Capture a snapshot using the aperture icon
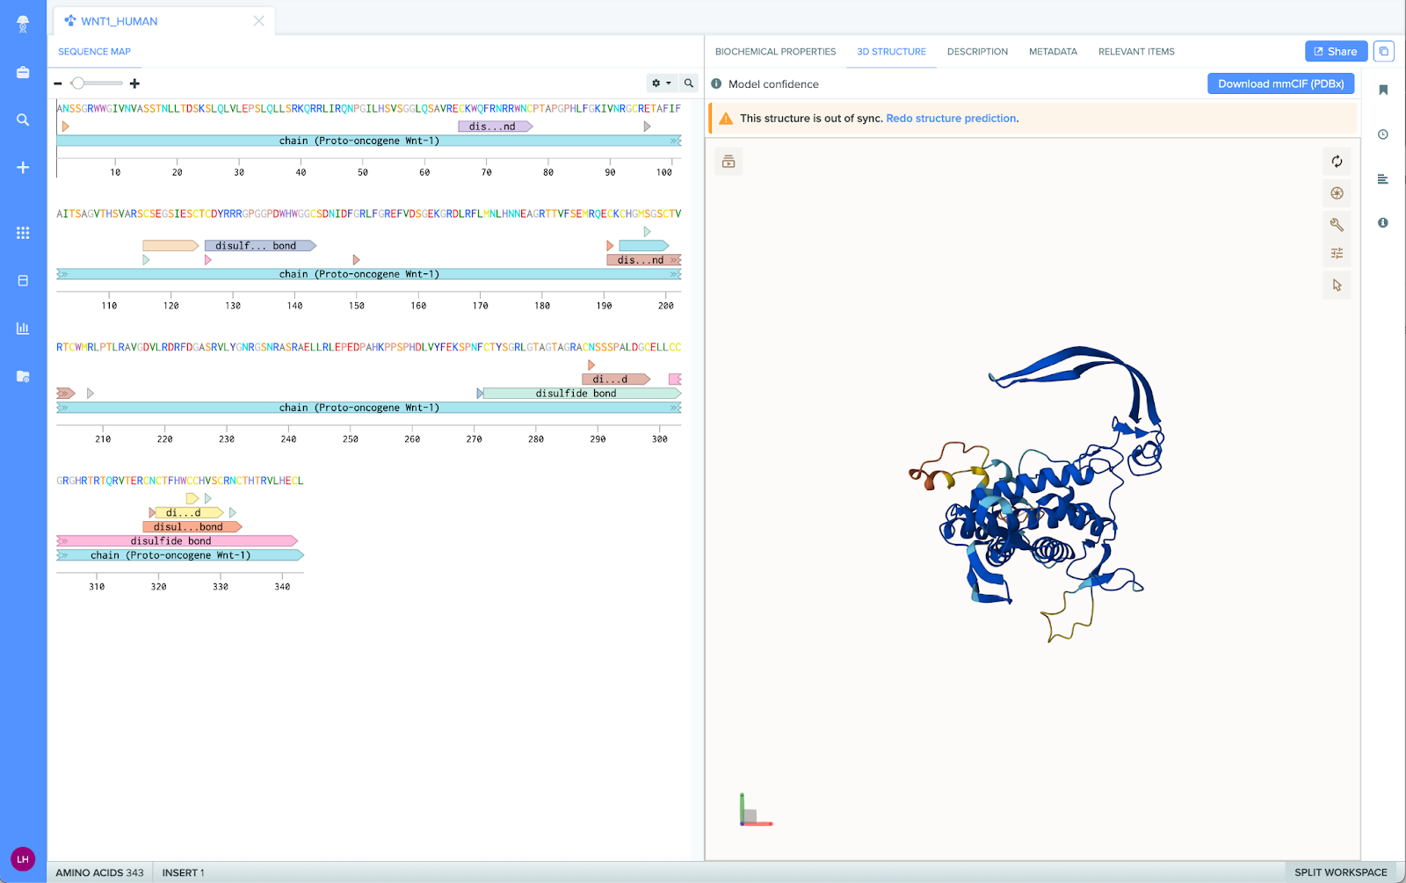This screenshot has width=1406, height=883. coord(1337,192)
